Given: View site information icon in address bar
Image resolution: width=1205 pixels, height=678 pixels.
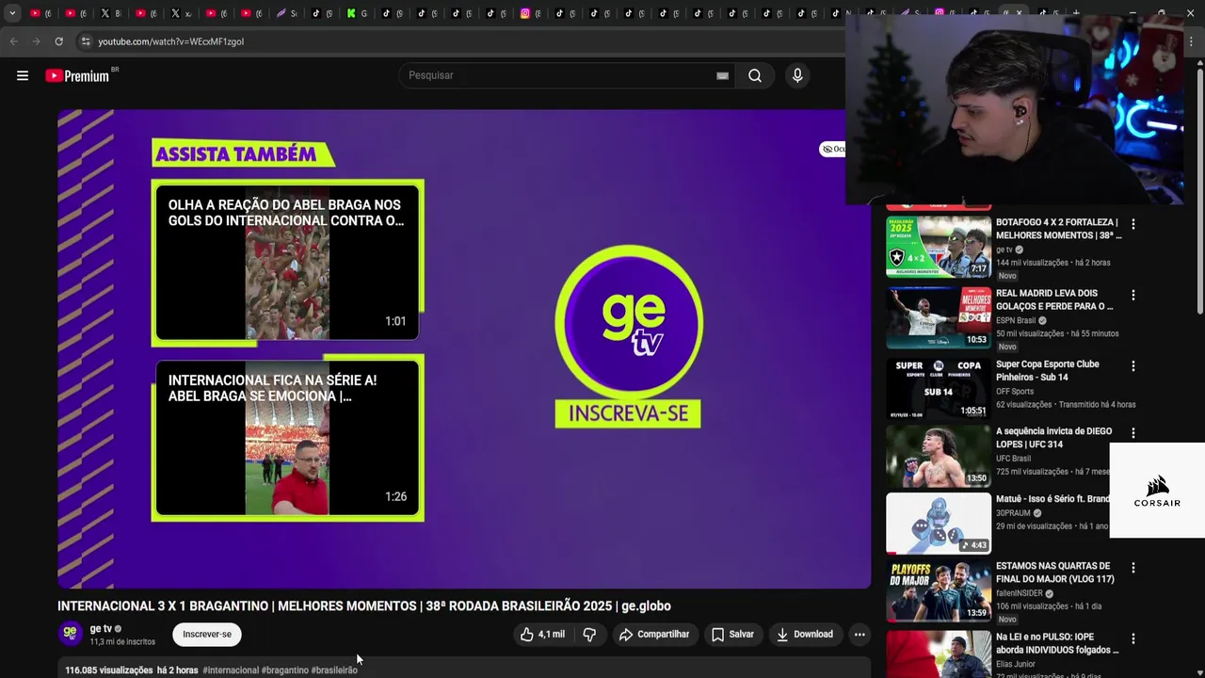Looking at the screenshot, I should [x=86, y=41].
